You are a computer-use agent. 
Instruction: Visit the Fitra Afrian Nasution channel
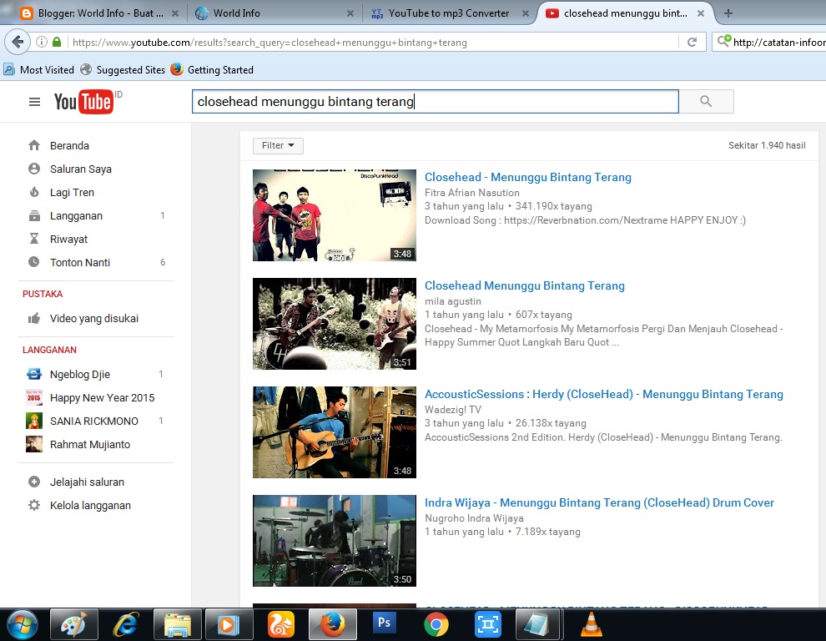[472, 193]
